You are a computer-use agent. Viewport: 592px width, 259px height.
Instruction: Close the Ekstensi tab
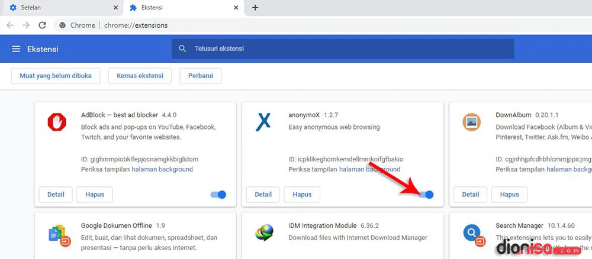(236, 8)
